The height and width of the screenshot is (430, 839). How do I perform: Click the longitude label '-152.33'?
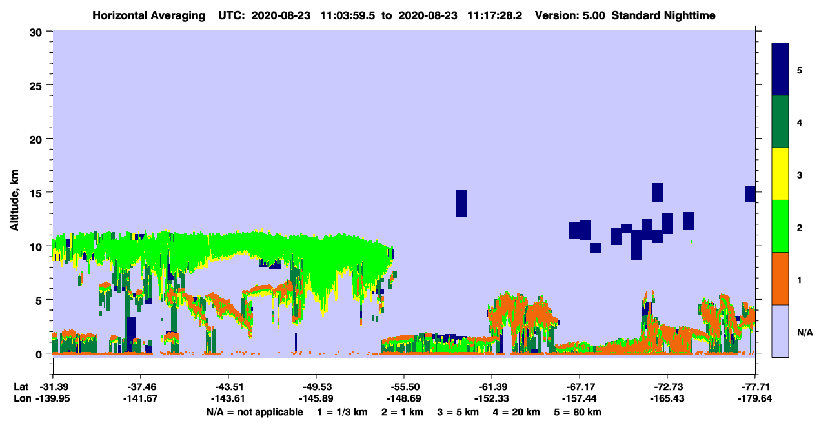(x=491, y=398)
